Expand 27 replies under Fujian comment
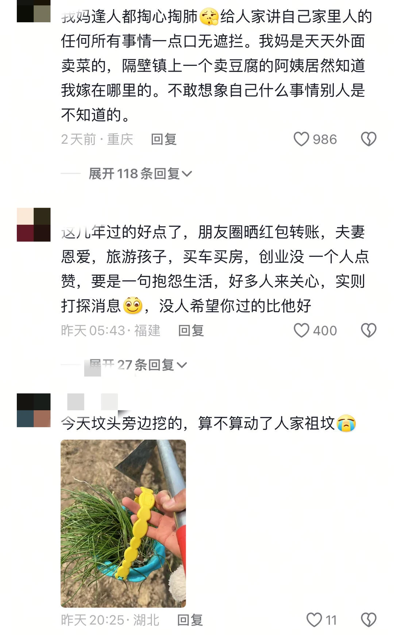Image resolution: width=394 pixels, height=635 pixels. click(138, 365)
